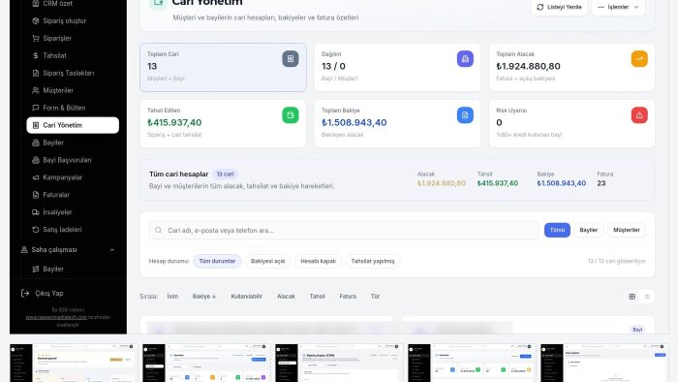Open the last thumbnail in the strip

(x=604, y=363)
